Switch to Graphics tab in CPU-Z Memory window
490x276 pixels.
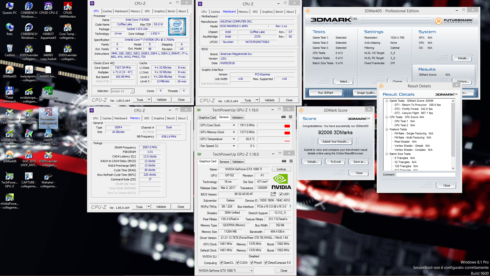point(159,118)
